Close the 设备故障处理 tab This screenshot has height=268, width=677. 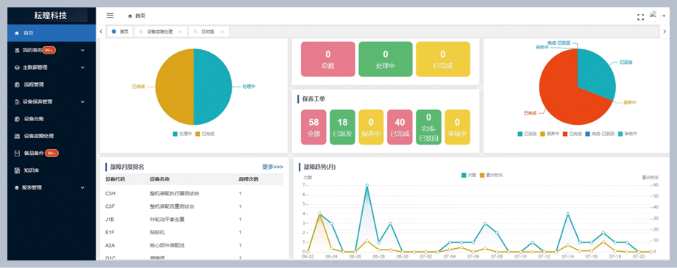180,32
